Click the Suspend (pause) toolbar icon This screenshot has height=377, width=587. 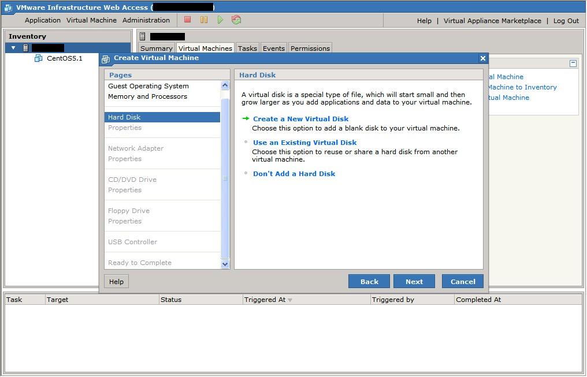tap(203, 20)
